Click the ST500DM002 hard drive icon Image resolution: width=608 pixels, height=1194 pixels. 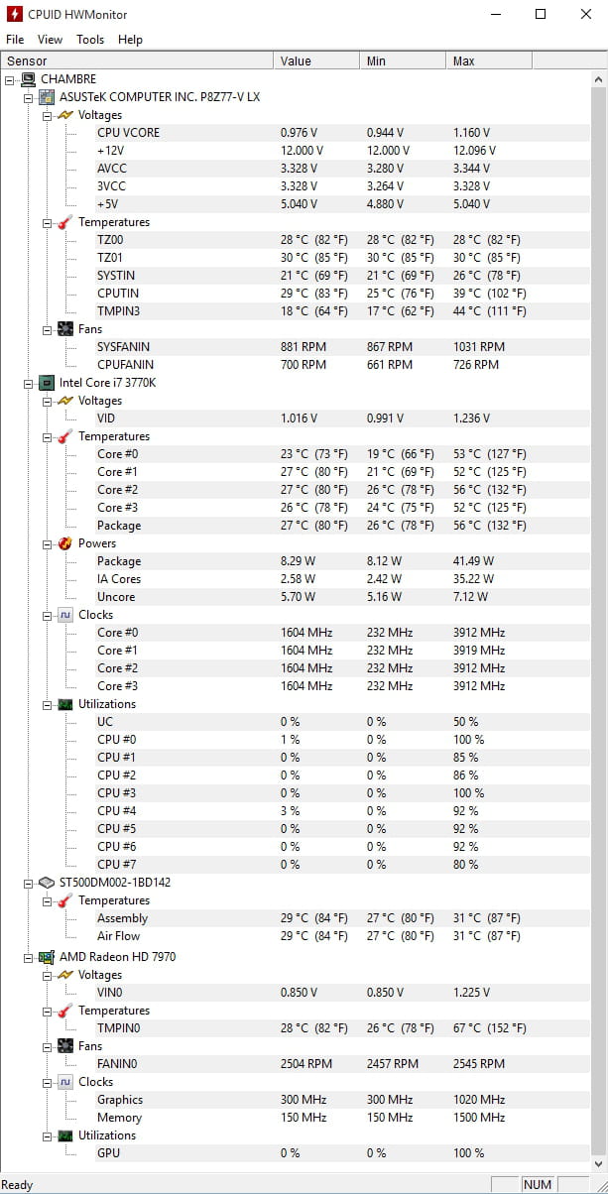point(47,883)
